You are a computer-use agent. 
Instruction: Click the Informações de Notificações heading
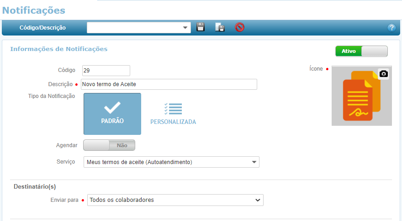click(59, 49)
